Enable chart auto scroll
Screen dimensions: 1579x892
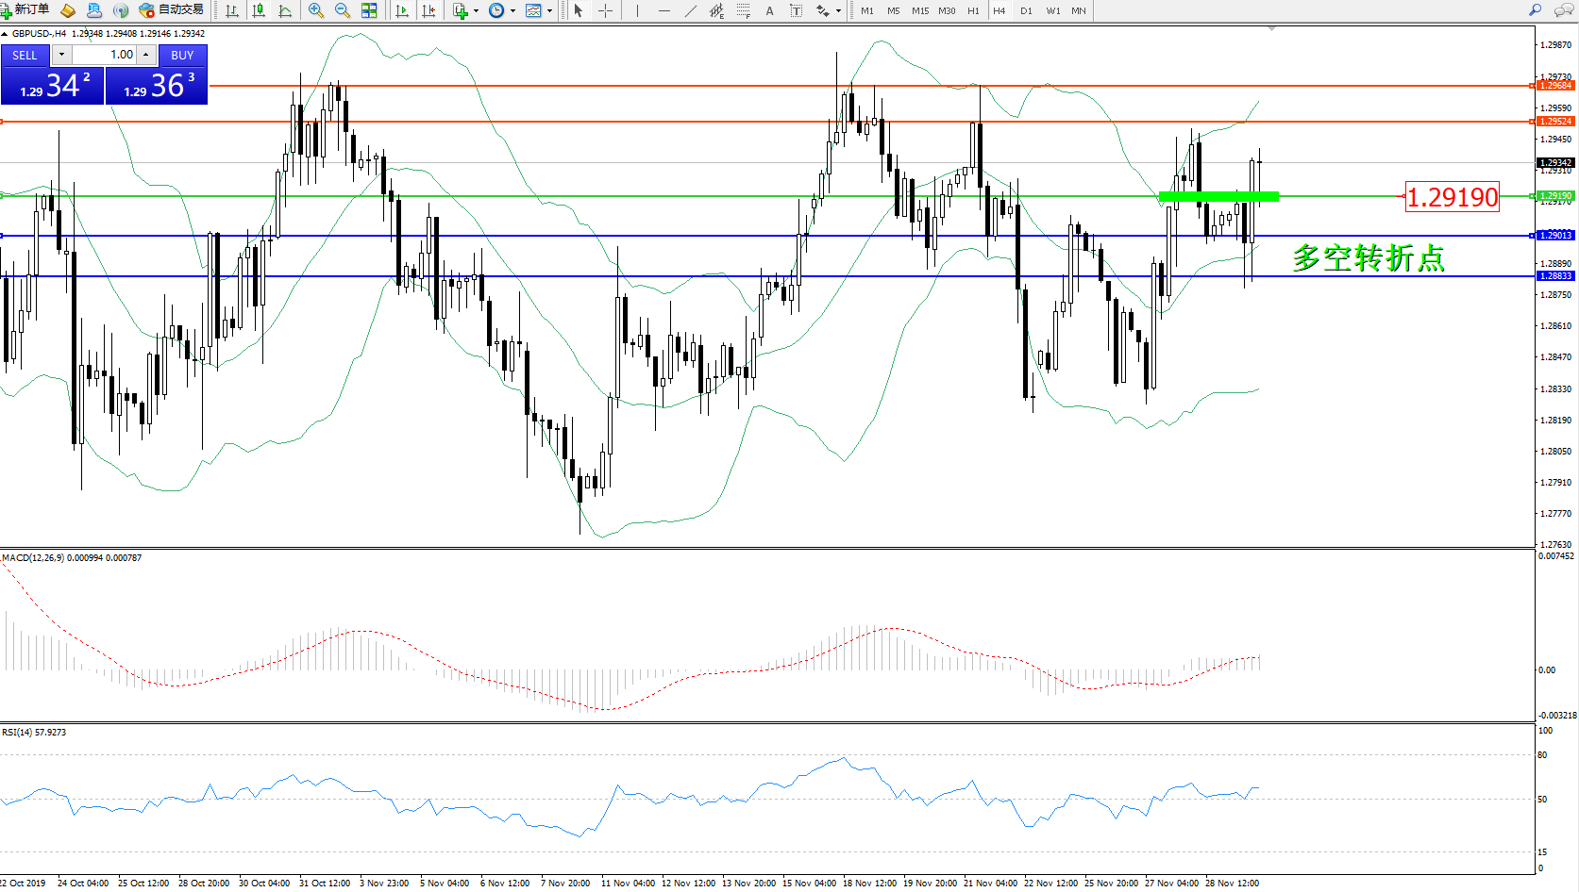point(402,10)
